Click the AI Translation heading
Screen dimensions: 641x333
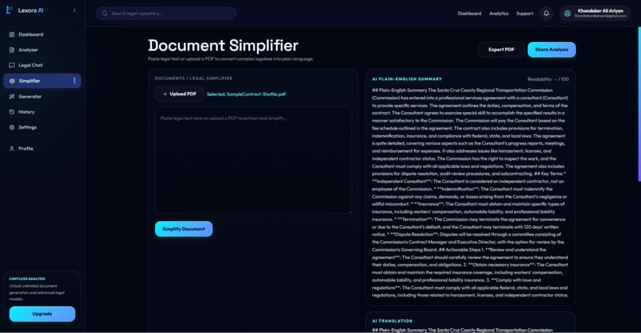(x=392, y=321)
